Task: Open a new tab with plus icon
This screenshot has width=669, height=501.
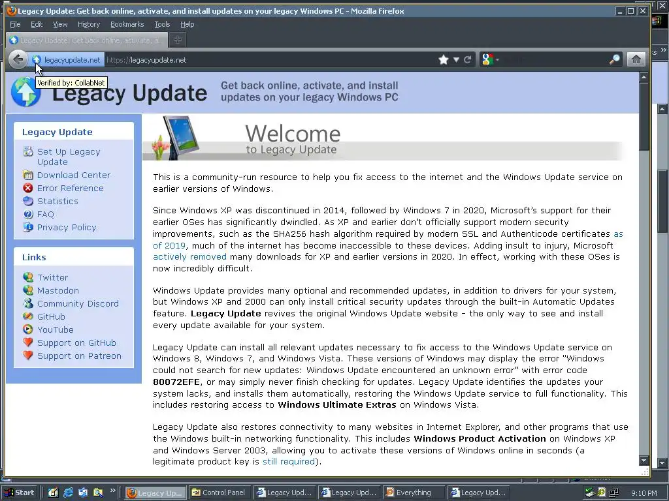Action: point(178,40)
